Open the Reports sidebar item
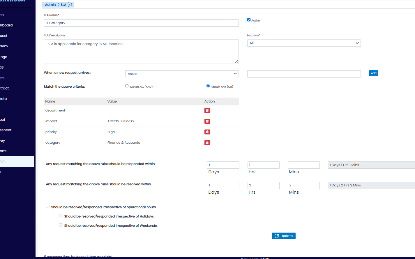 tap(17, 151)
